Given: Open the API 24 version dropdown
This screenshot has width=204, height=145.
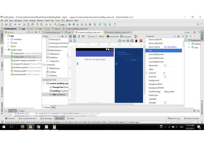Looking at the screenshot, I should pos(102,36).
